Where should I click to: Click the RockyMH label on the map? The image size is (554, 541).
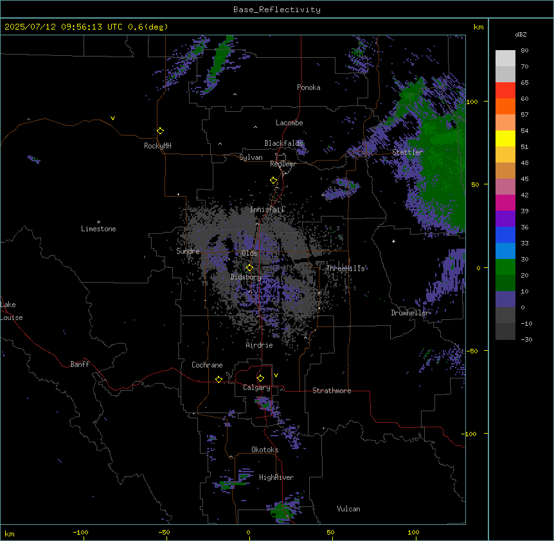157,146
